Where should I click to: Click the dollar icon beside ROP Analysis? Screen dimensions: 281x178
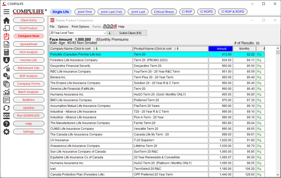pos(6,76)
